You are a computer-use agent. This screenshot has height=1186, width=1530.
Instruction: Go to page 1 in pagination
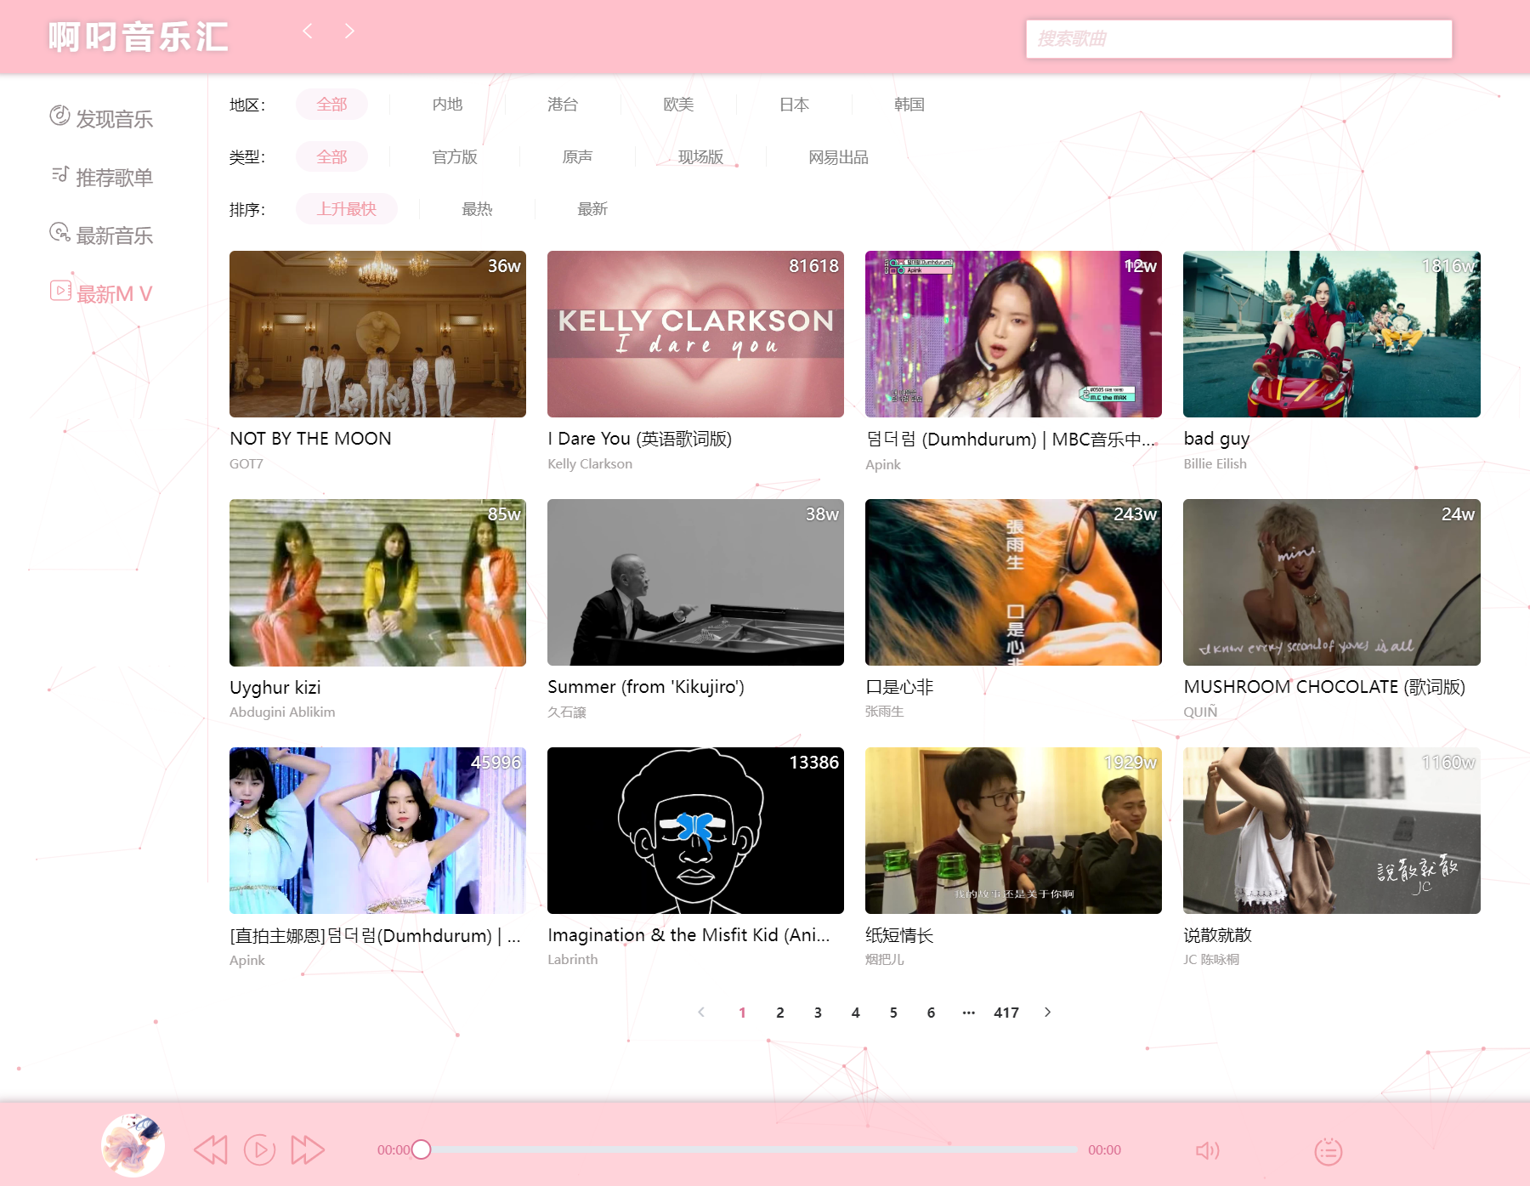[742, 1013]
